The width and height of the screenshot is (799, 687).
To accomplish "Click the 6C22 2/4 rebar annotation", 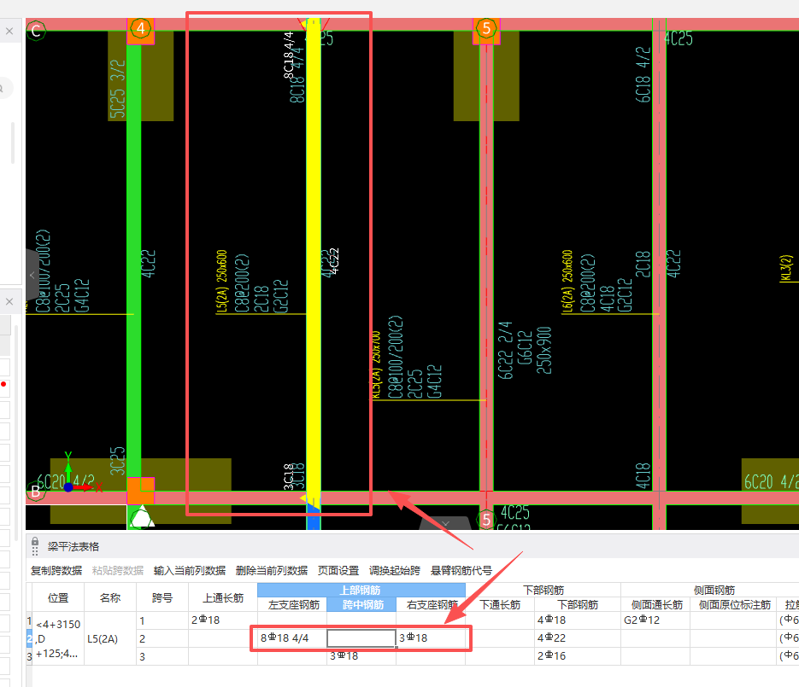I will coord(505,350).
